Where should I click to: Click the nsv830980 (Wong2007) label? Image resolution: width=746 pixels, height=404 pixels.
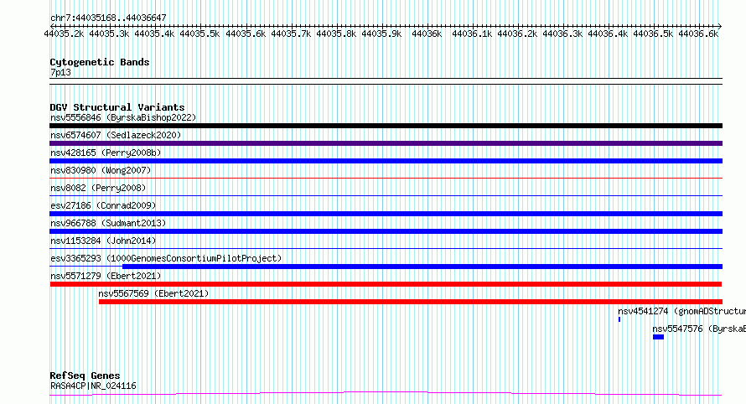(x=101, y=170)
